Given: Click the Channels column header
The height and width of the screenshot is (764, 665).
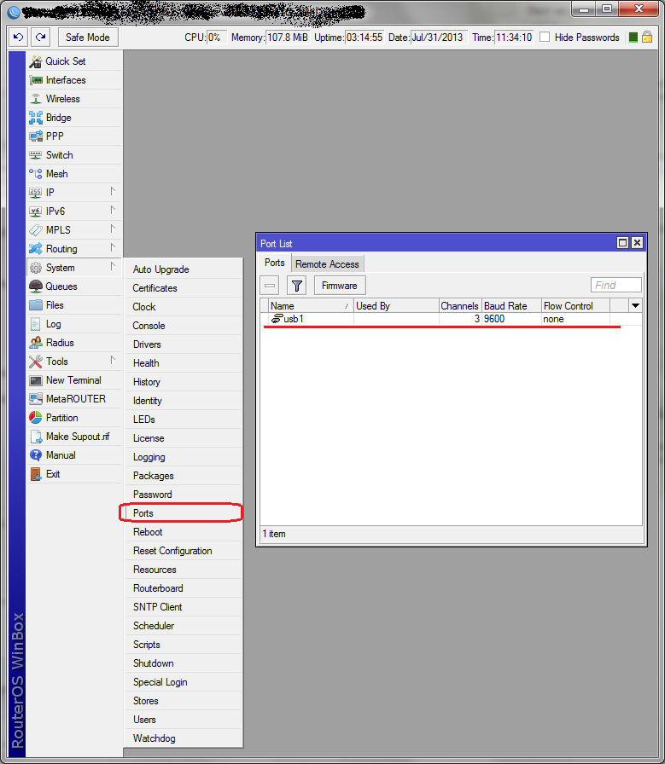Looking at the screenshot, I should coord(460,306).
